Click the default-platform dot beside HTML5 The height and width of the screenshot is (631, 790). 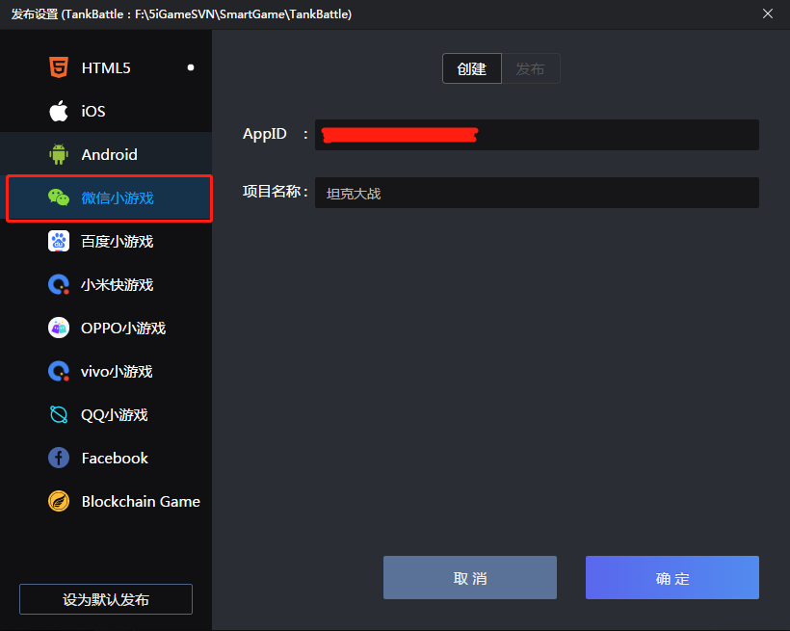coord(191,67)
